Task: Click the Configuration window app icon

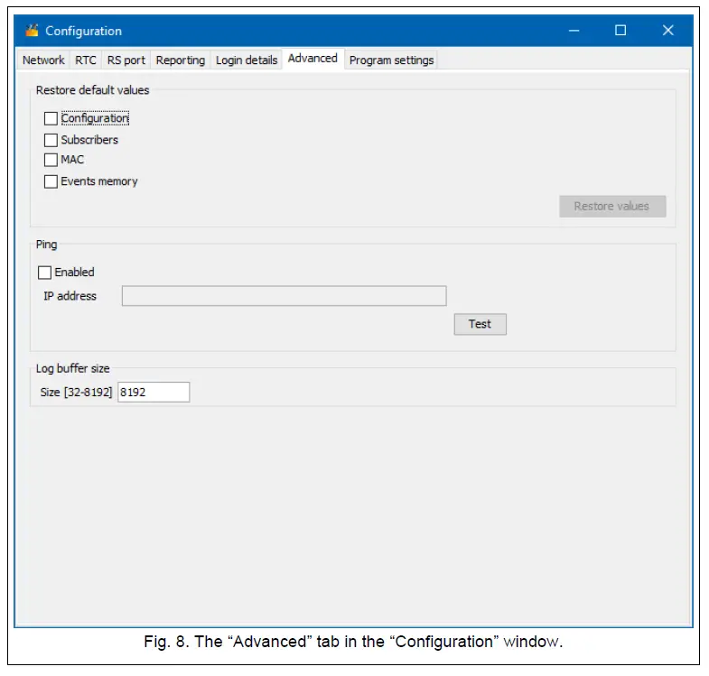Action: click(x=32, y=31)
